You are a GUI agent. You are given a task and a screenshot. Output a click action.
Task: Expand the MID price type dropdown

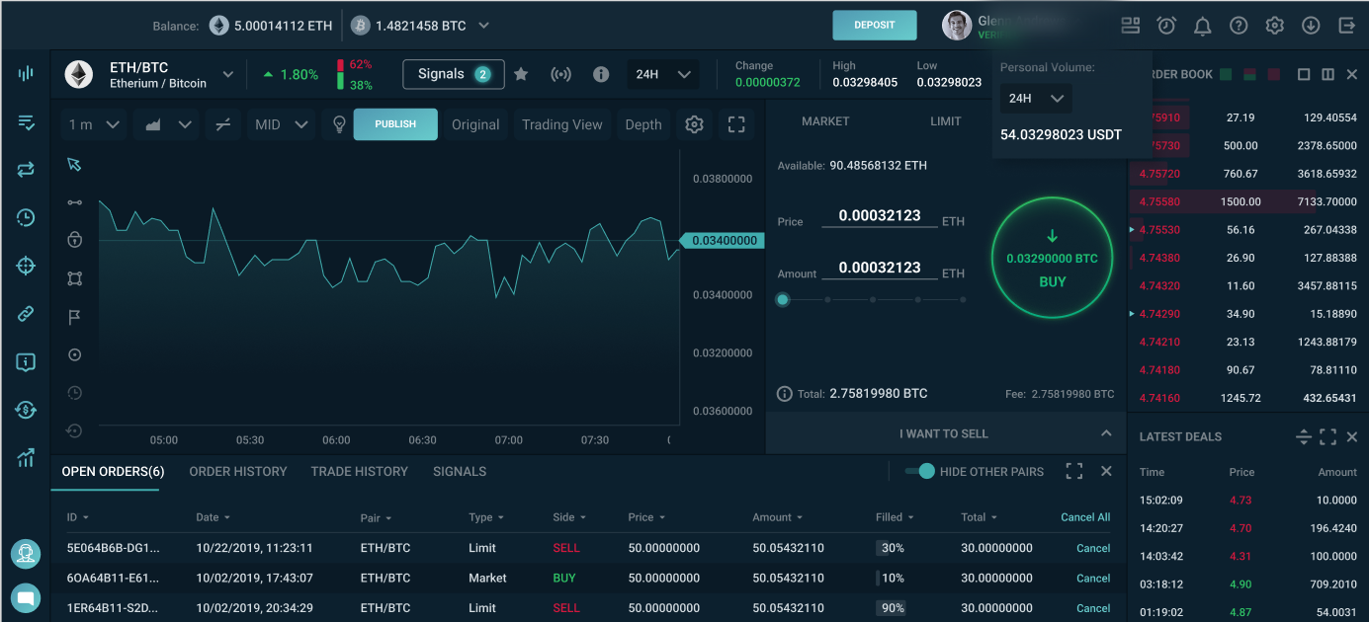point(282,124)
